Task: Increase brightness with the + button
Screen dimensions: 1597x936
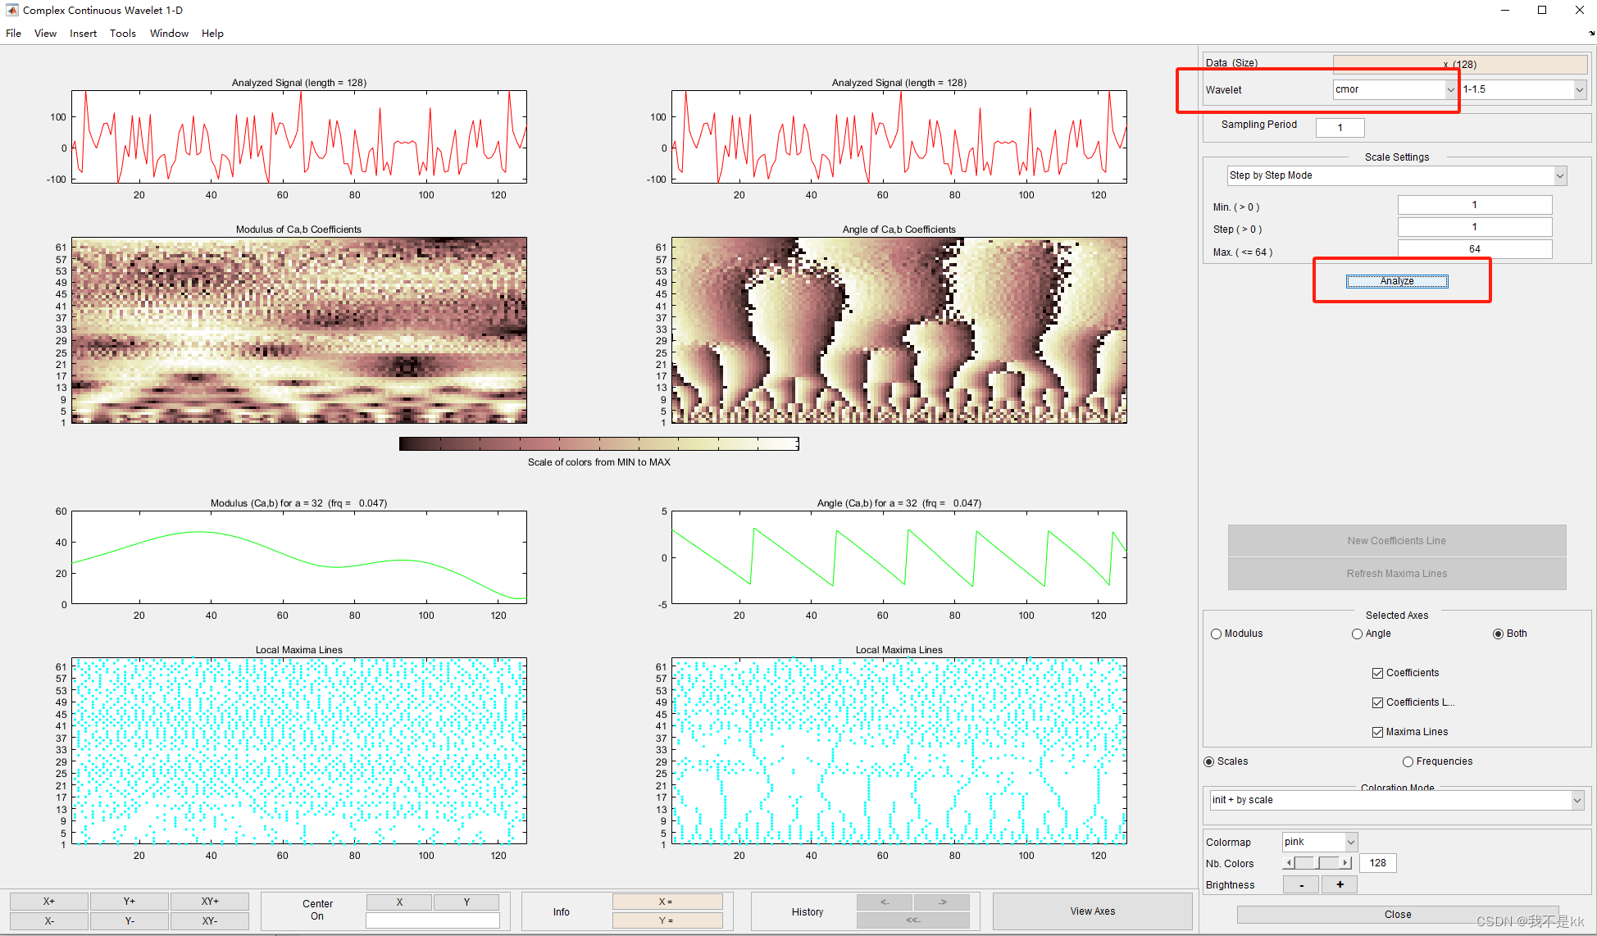Action: (x=1340, y=884)
